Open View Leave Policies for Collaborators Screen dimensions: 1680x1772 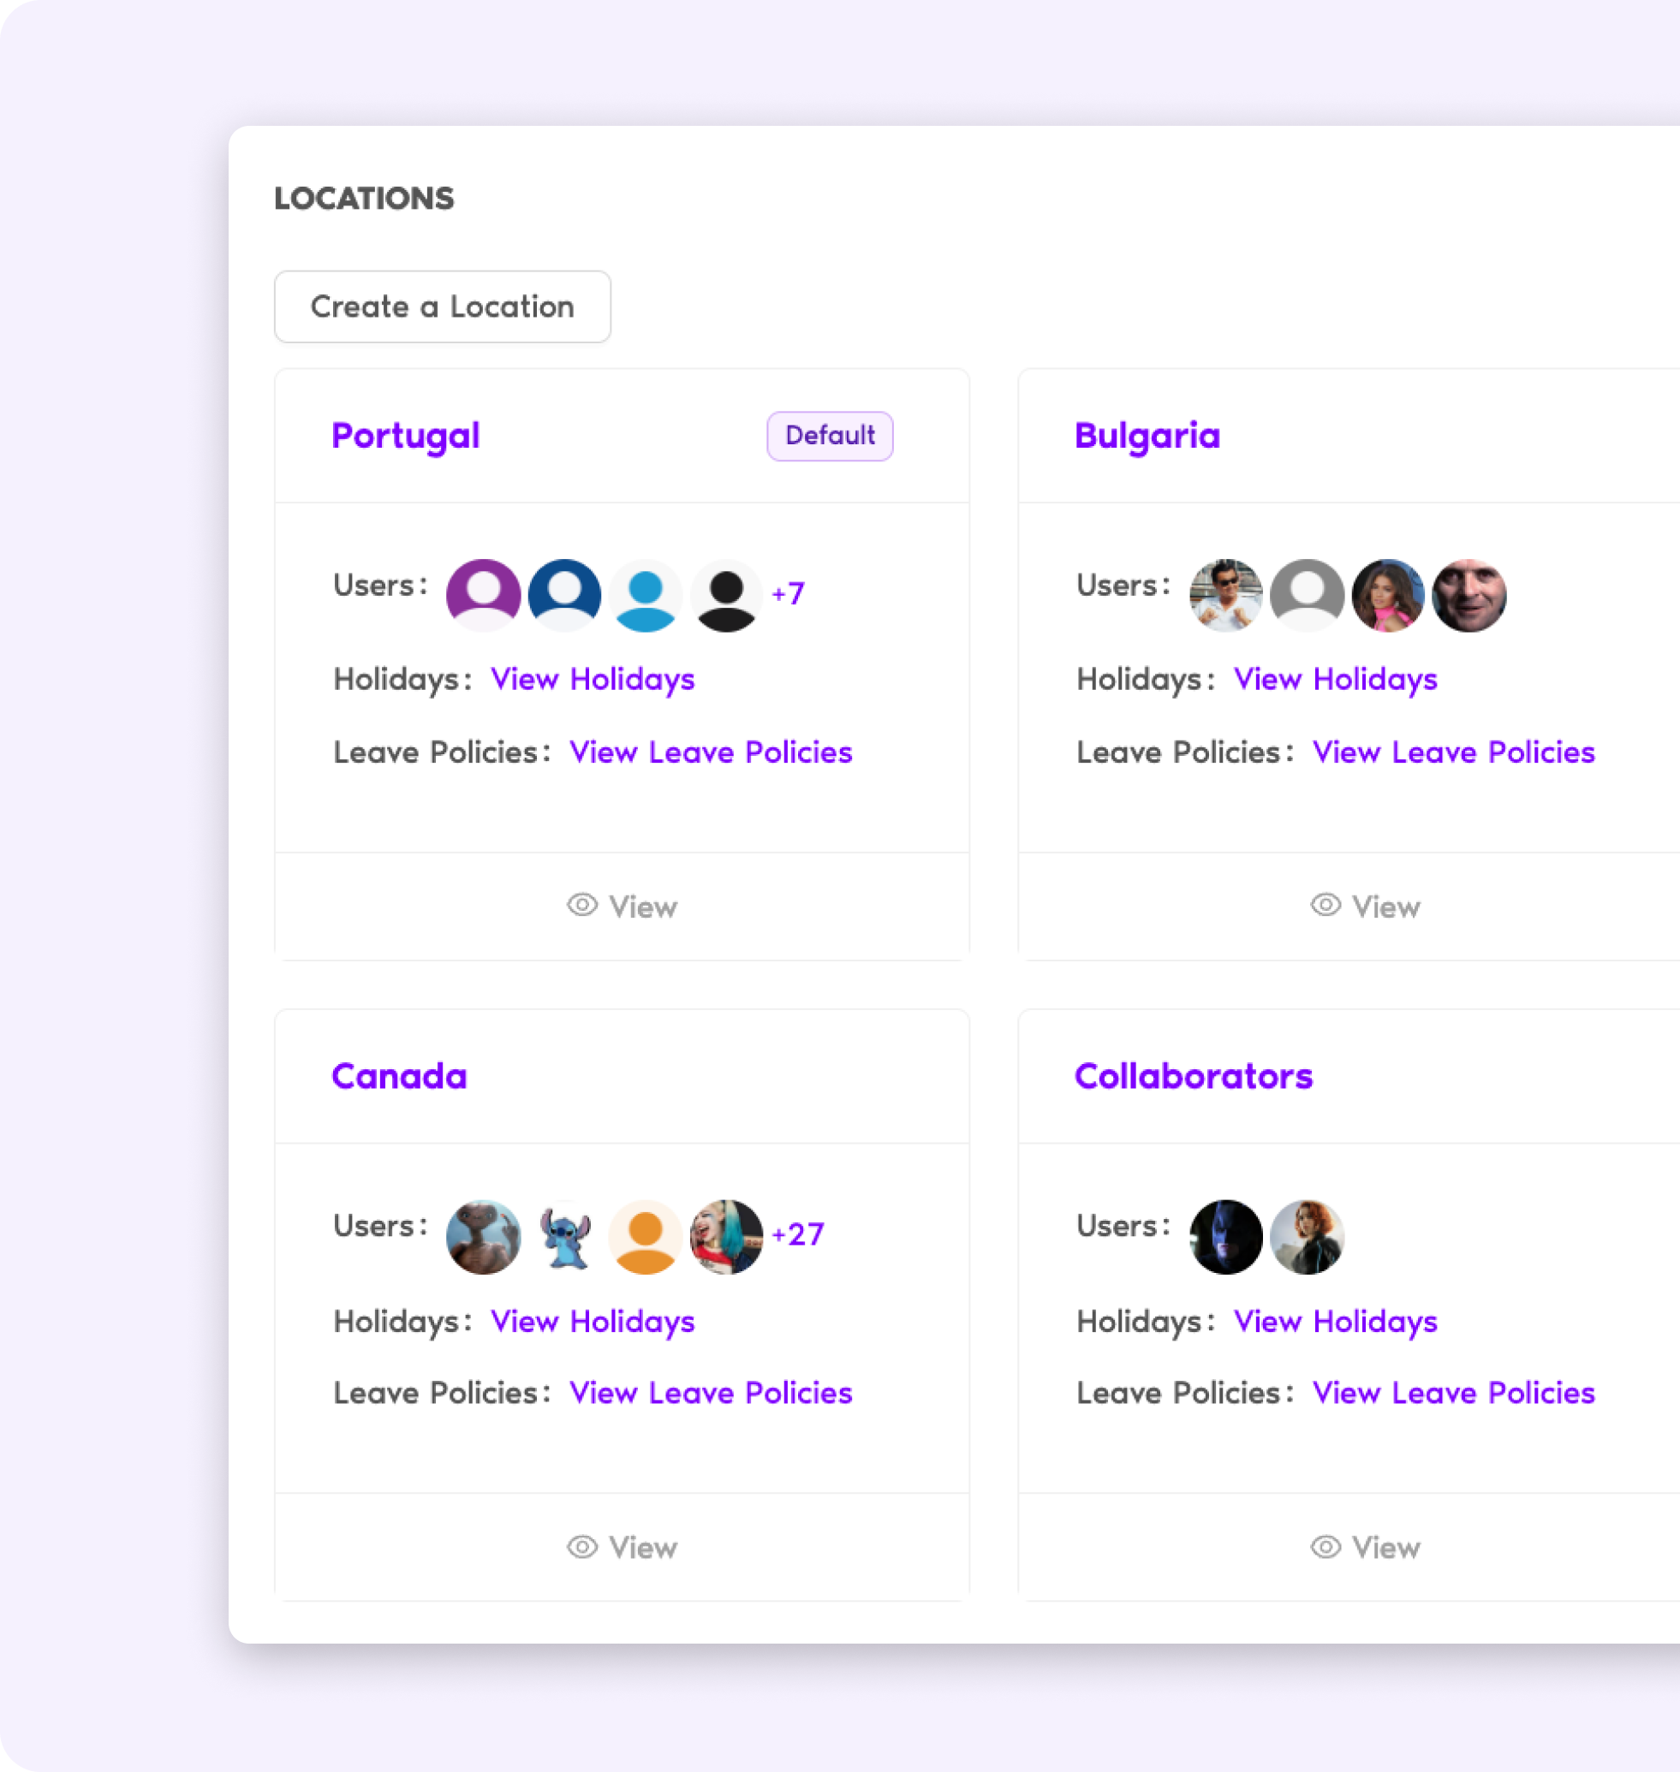[x=1454, y=1394]
